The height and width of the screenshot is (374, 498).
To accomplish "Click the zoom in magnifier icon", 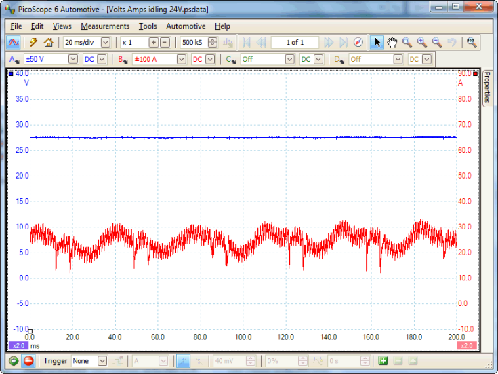I will tap(421, 42).
